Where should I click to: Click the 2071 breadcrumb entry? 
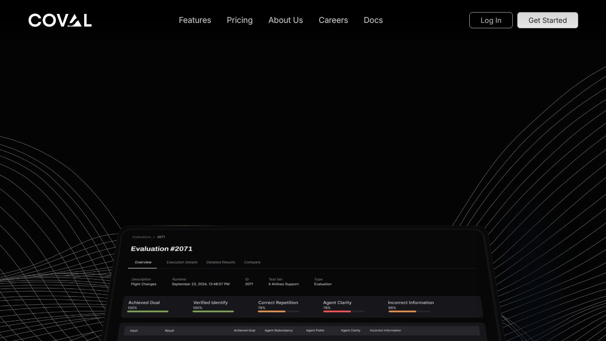(x=161, y=237)
